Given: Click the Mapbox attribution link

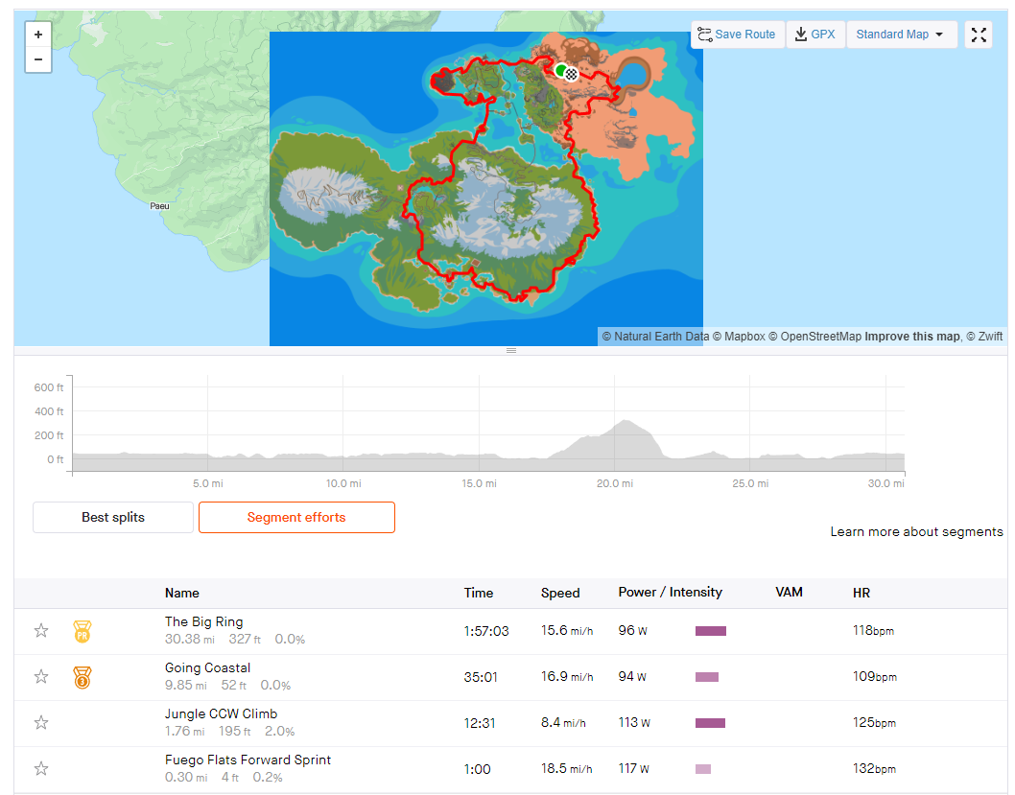Looking at the screenshot, I should [739, 337].
